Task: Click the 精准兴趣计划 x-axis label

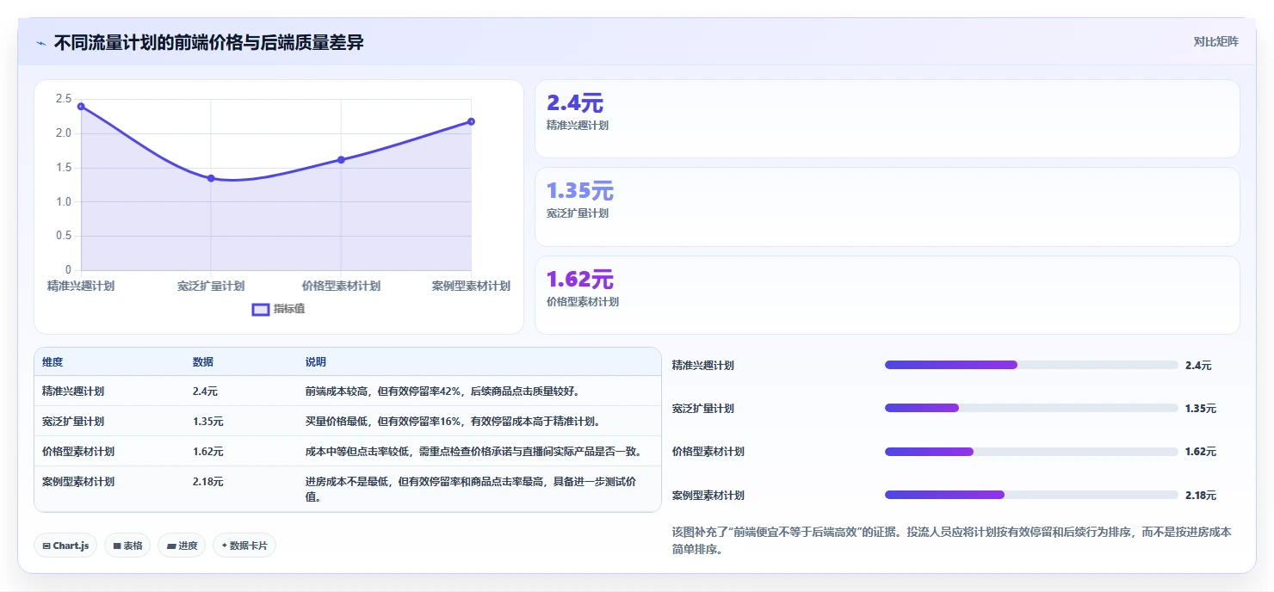Action: (81, 286)
